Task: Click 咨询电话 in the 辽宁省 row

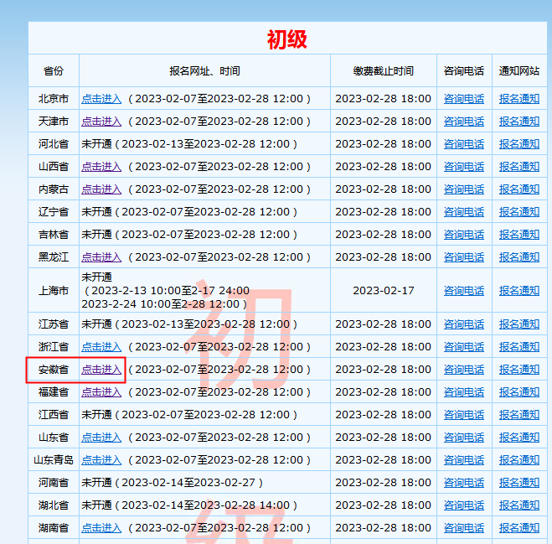Action: click(x=463, y=212)
